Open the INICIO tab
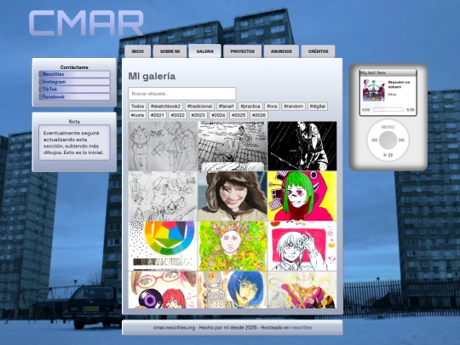 (138, 51)
